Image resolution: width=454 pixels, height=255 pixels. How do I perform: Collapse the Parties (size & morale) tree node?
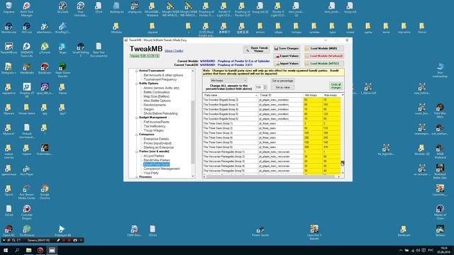pos(136,152)
